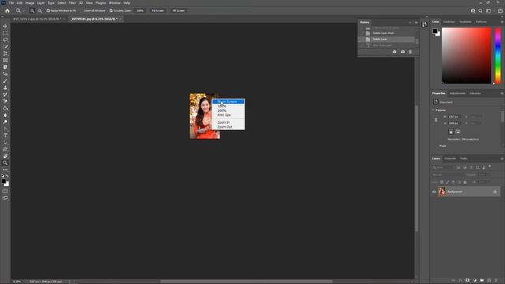Click the Background layer lock icon
This screenshot has height=284, width=505.
pos(495,192)
